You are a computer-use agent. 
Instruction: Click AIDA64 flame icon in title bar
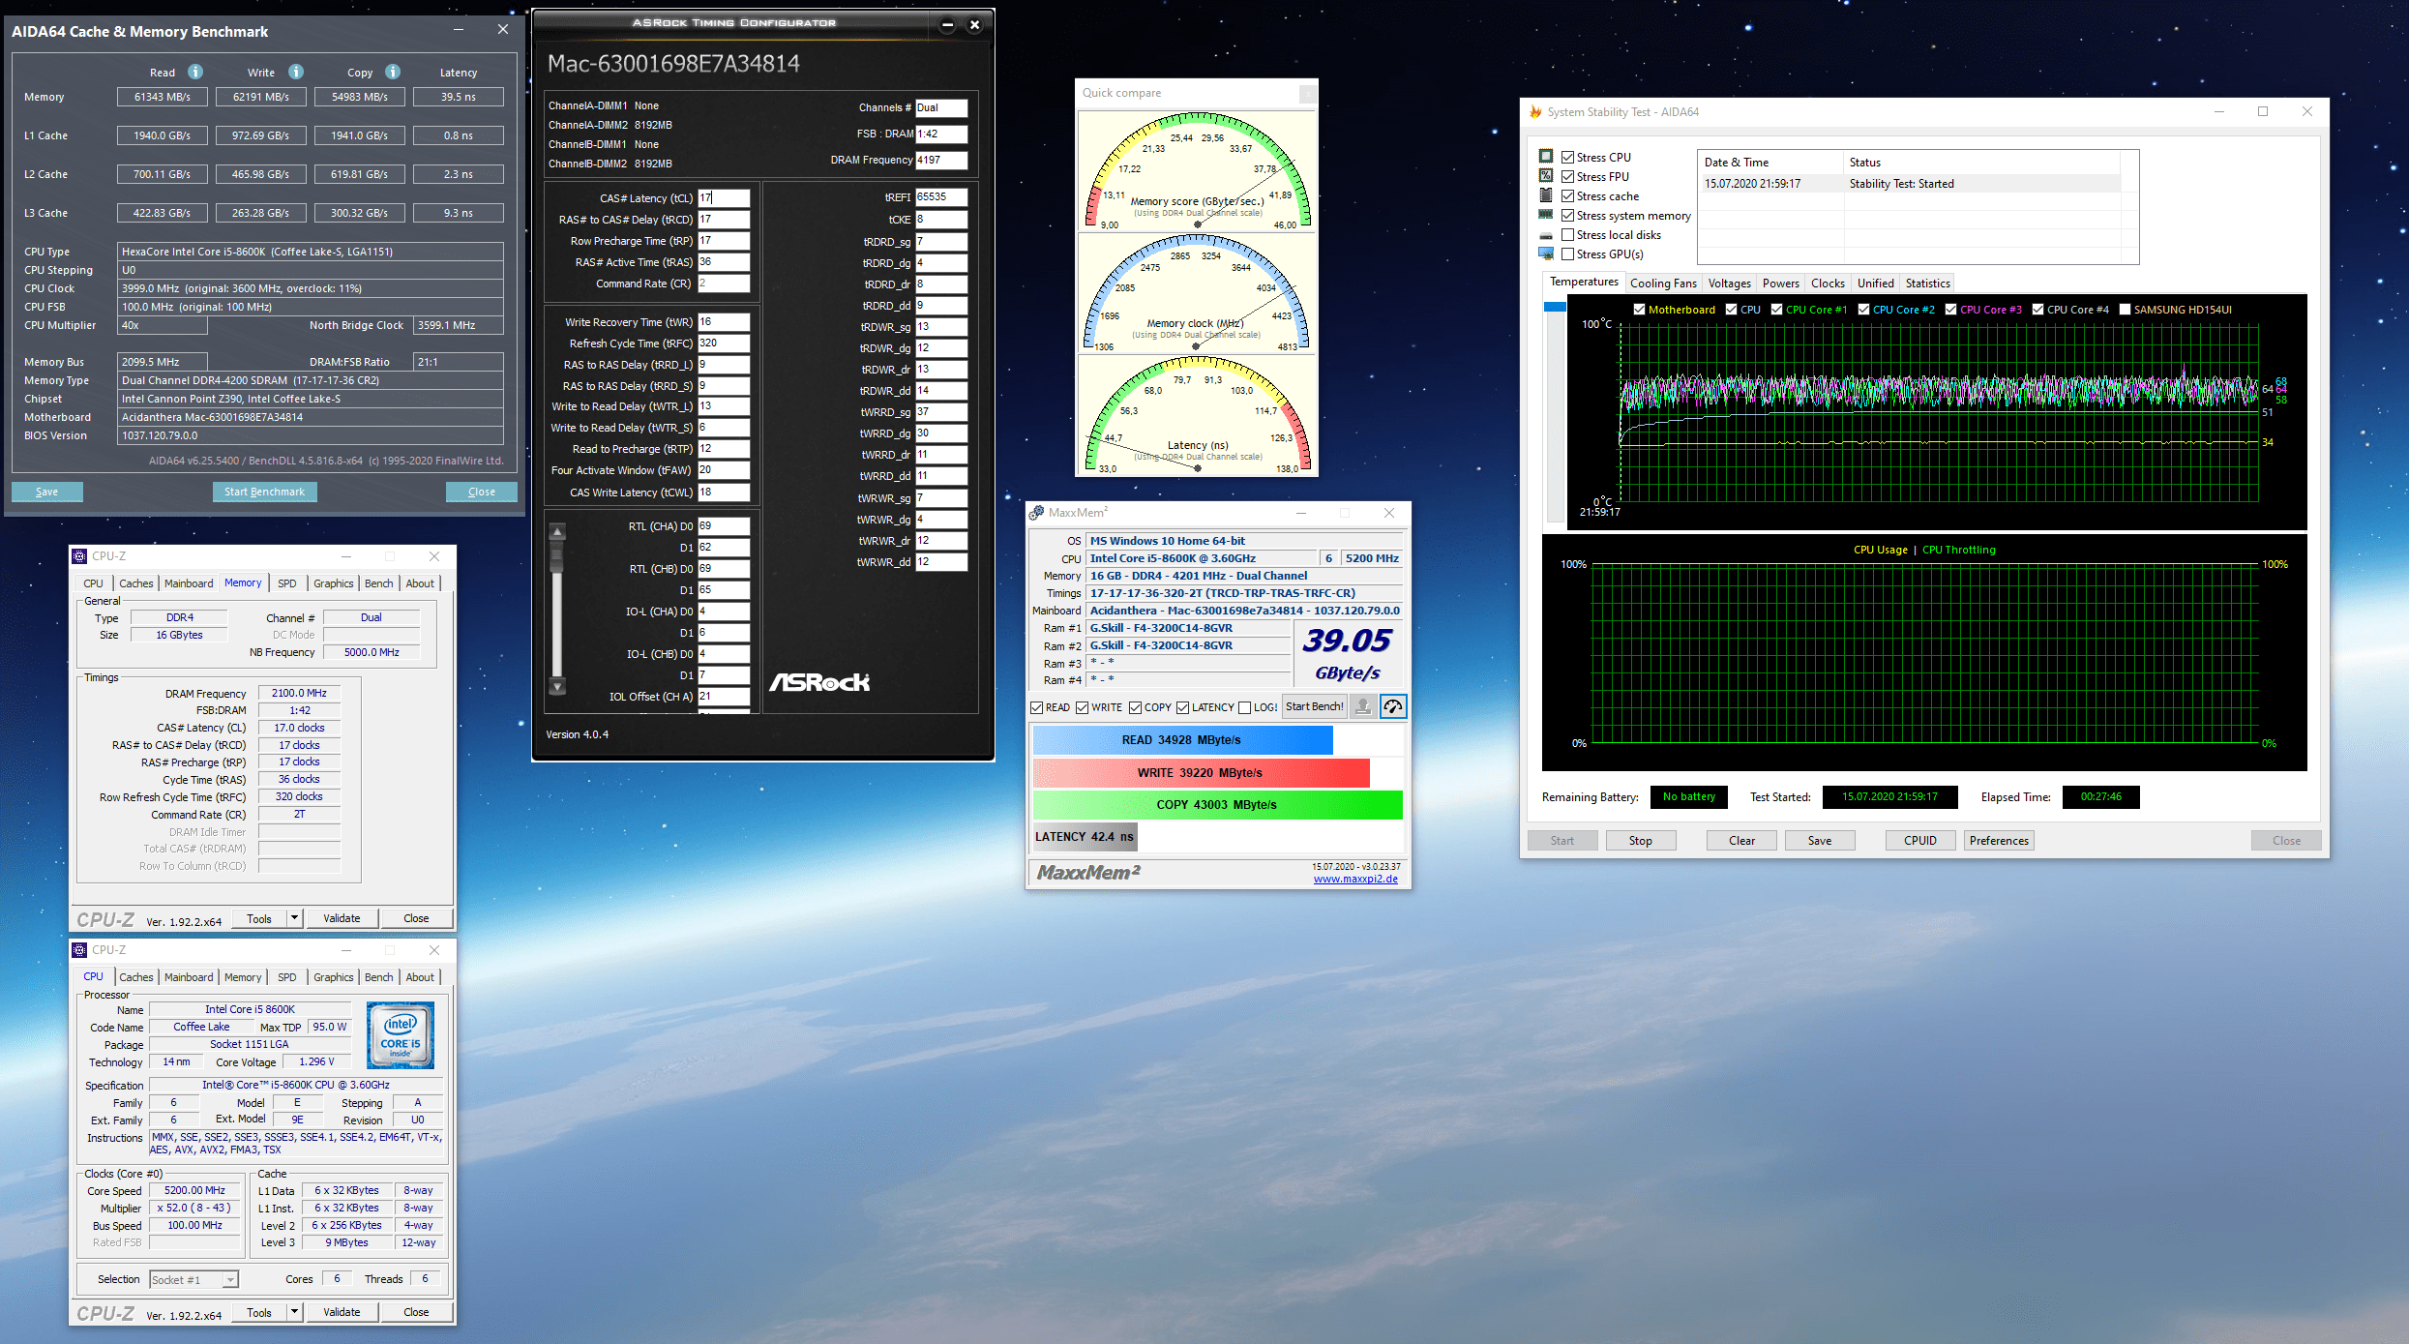1534,112
